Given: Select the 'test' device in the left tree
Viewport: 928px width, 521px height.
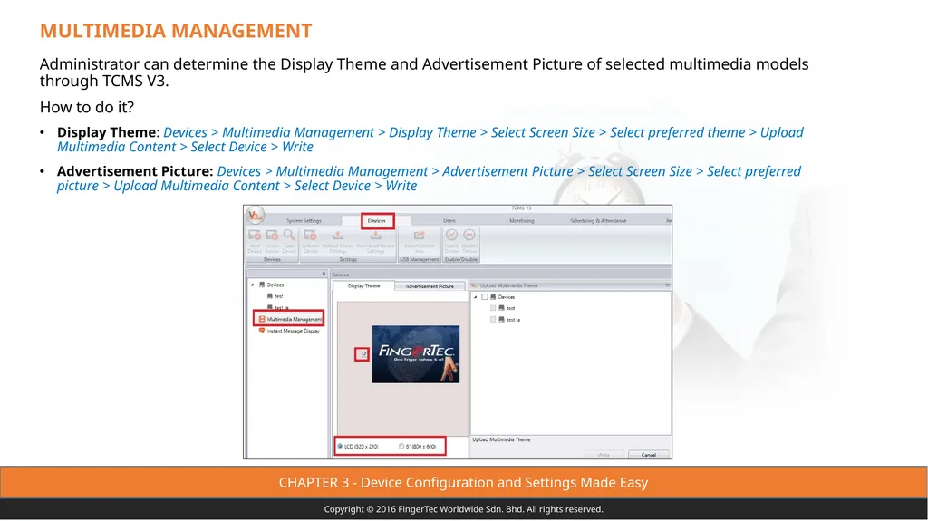Looking at the screenshot, I should [x=275, y=296].
